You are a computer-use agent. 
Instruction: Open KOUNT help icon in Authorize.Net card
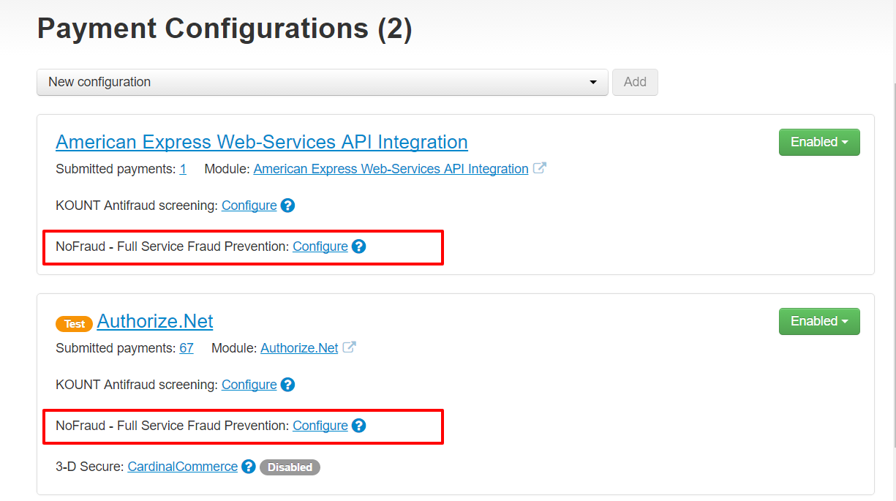288,385
